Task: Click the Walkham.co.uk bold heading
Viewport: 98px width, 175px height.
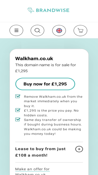Action: click(x=34, y=59)
